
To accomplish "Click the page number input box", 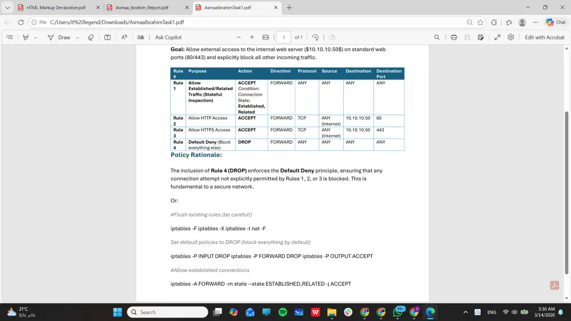I will [284, 37].
